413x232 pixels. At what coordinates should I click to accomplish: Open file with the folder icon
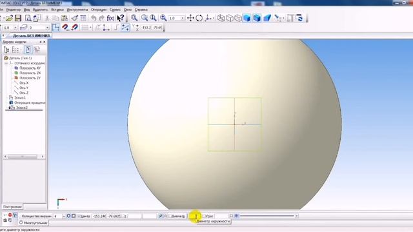pyautogui.click(x=9, y=18)
